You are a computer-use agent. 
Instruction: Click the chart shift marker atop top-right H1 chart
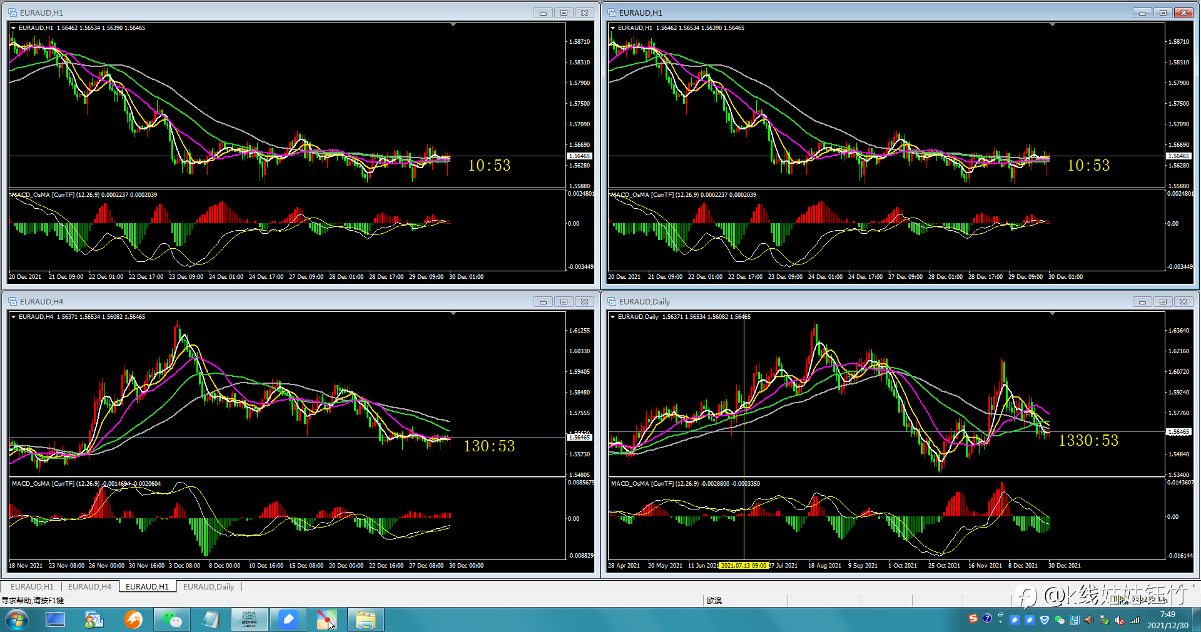click(x=1052, y=24)
